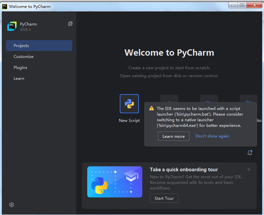Viewport: 264px width, 215px height.
Task: Maximize the Welcome to PyCharm window
Action: coord(242,5)
